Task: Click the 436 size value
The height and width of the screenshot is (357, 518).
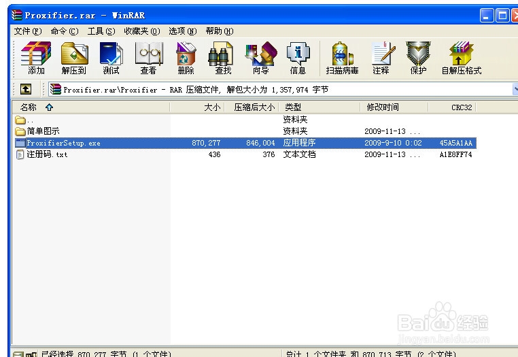Action: coord(214,154)
